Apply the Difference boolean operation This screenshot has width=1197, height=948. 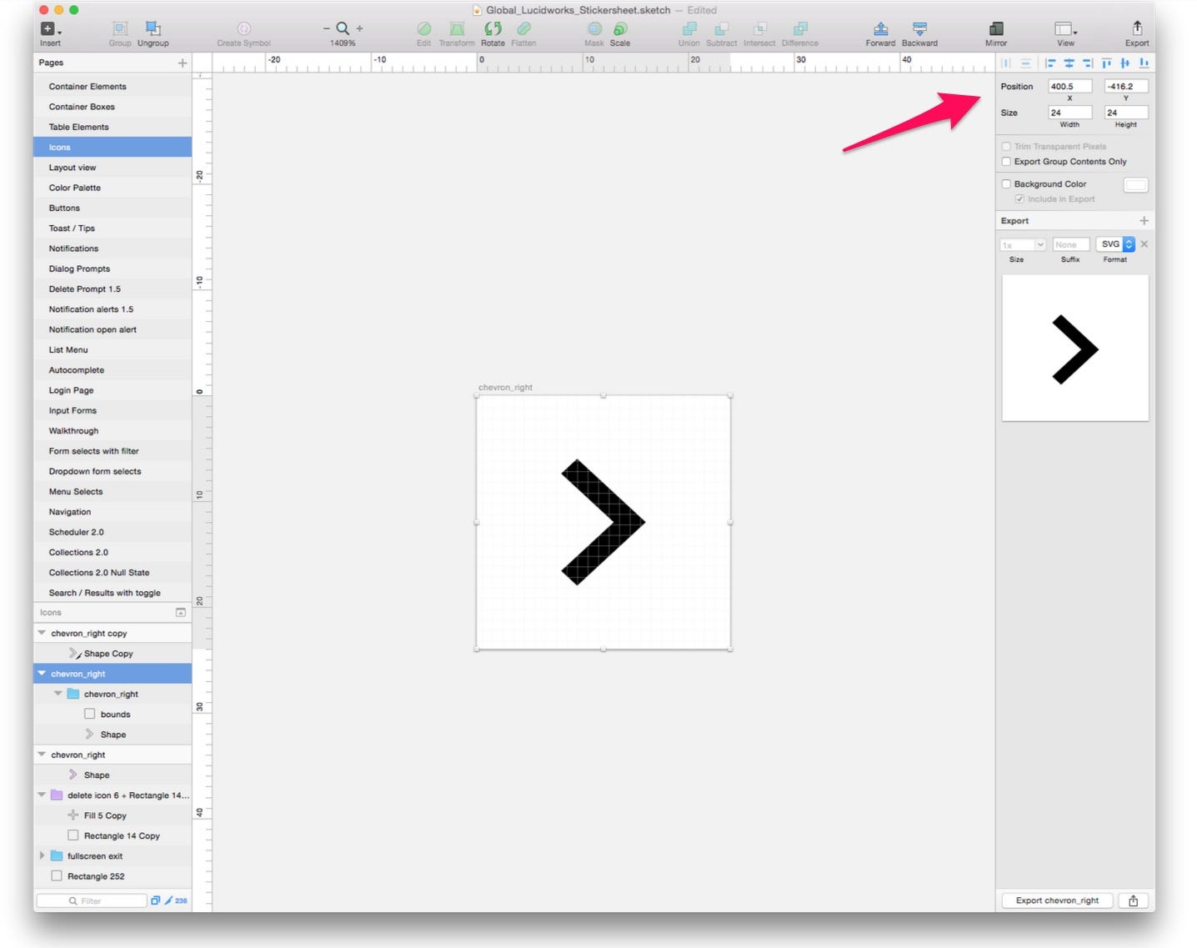[x=800, y=29]
